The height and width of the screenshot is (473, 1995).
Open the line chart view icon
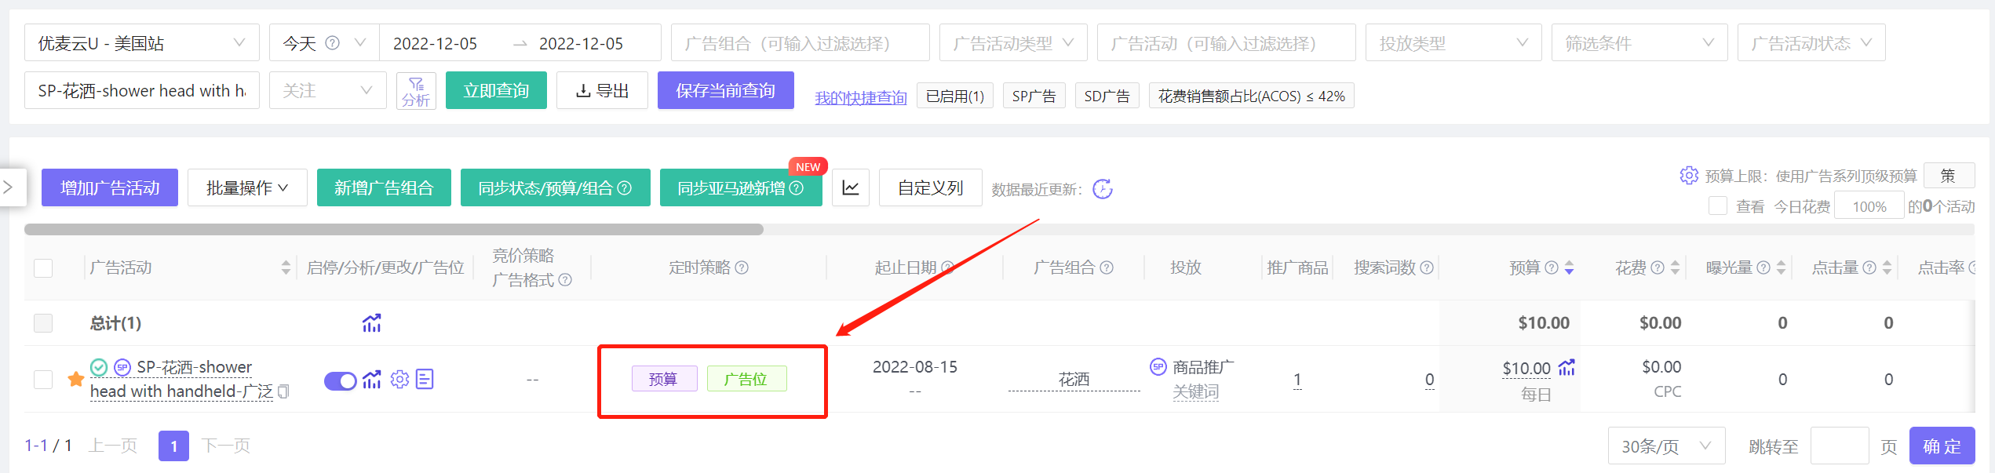coord(850,188)
